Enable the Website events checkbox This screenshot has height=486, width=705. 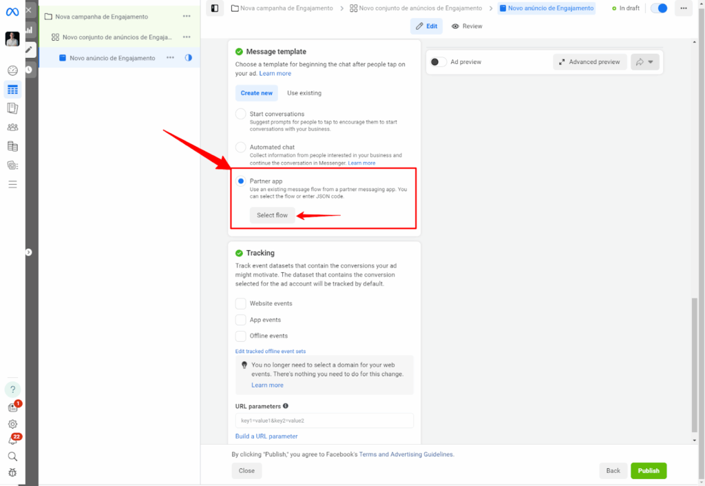241,303
